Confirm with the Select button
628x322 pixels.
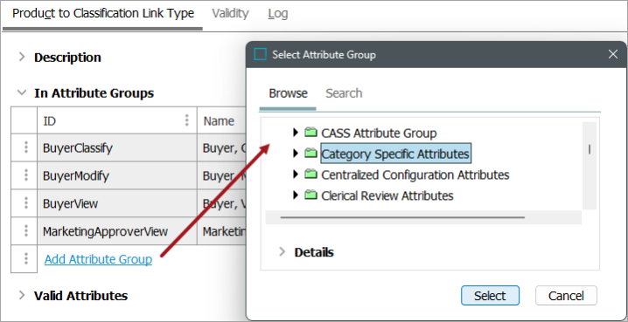pos(490,296)
